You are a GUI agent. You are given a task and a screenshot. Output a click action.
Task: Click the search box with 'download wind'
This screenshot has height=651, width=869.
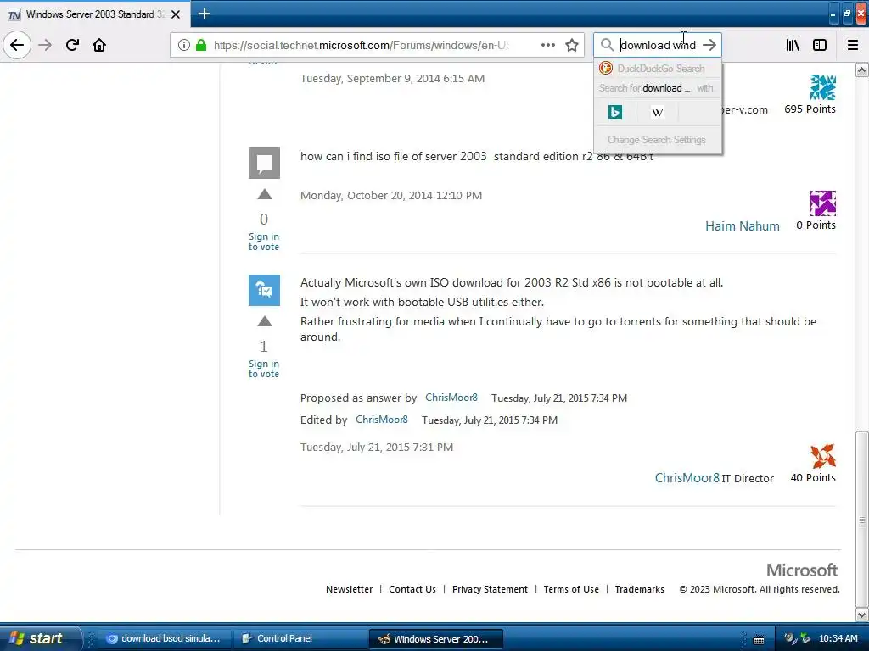click(658, 45)
